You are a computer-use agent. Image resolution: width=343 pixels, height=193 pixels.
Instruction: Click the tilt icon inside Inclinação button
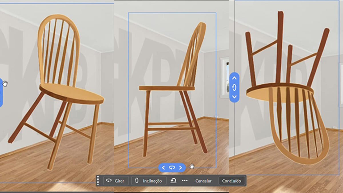click(x=137, y=181)
